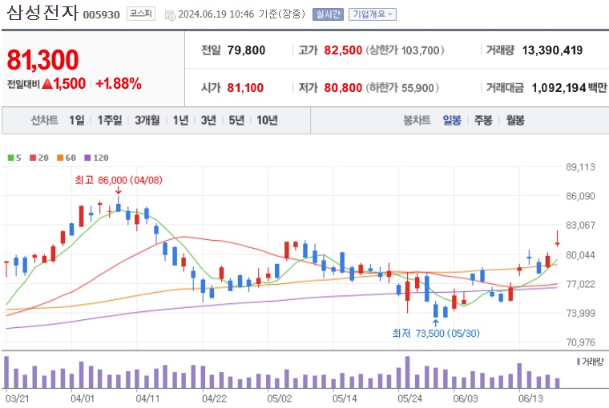
Task: Click the 전일 value 79,800
Action: click(246, 50)
